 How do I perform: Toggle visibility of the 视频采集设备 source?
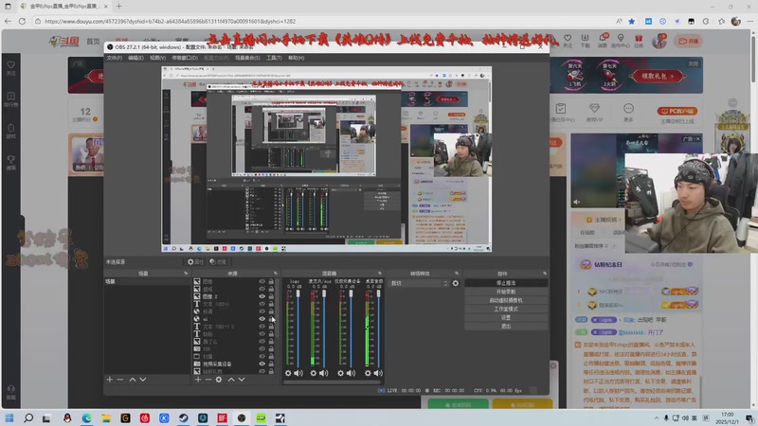click(262, 364)
